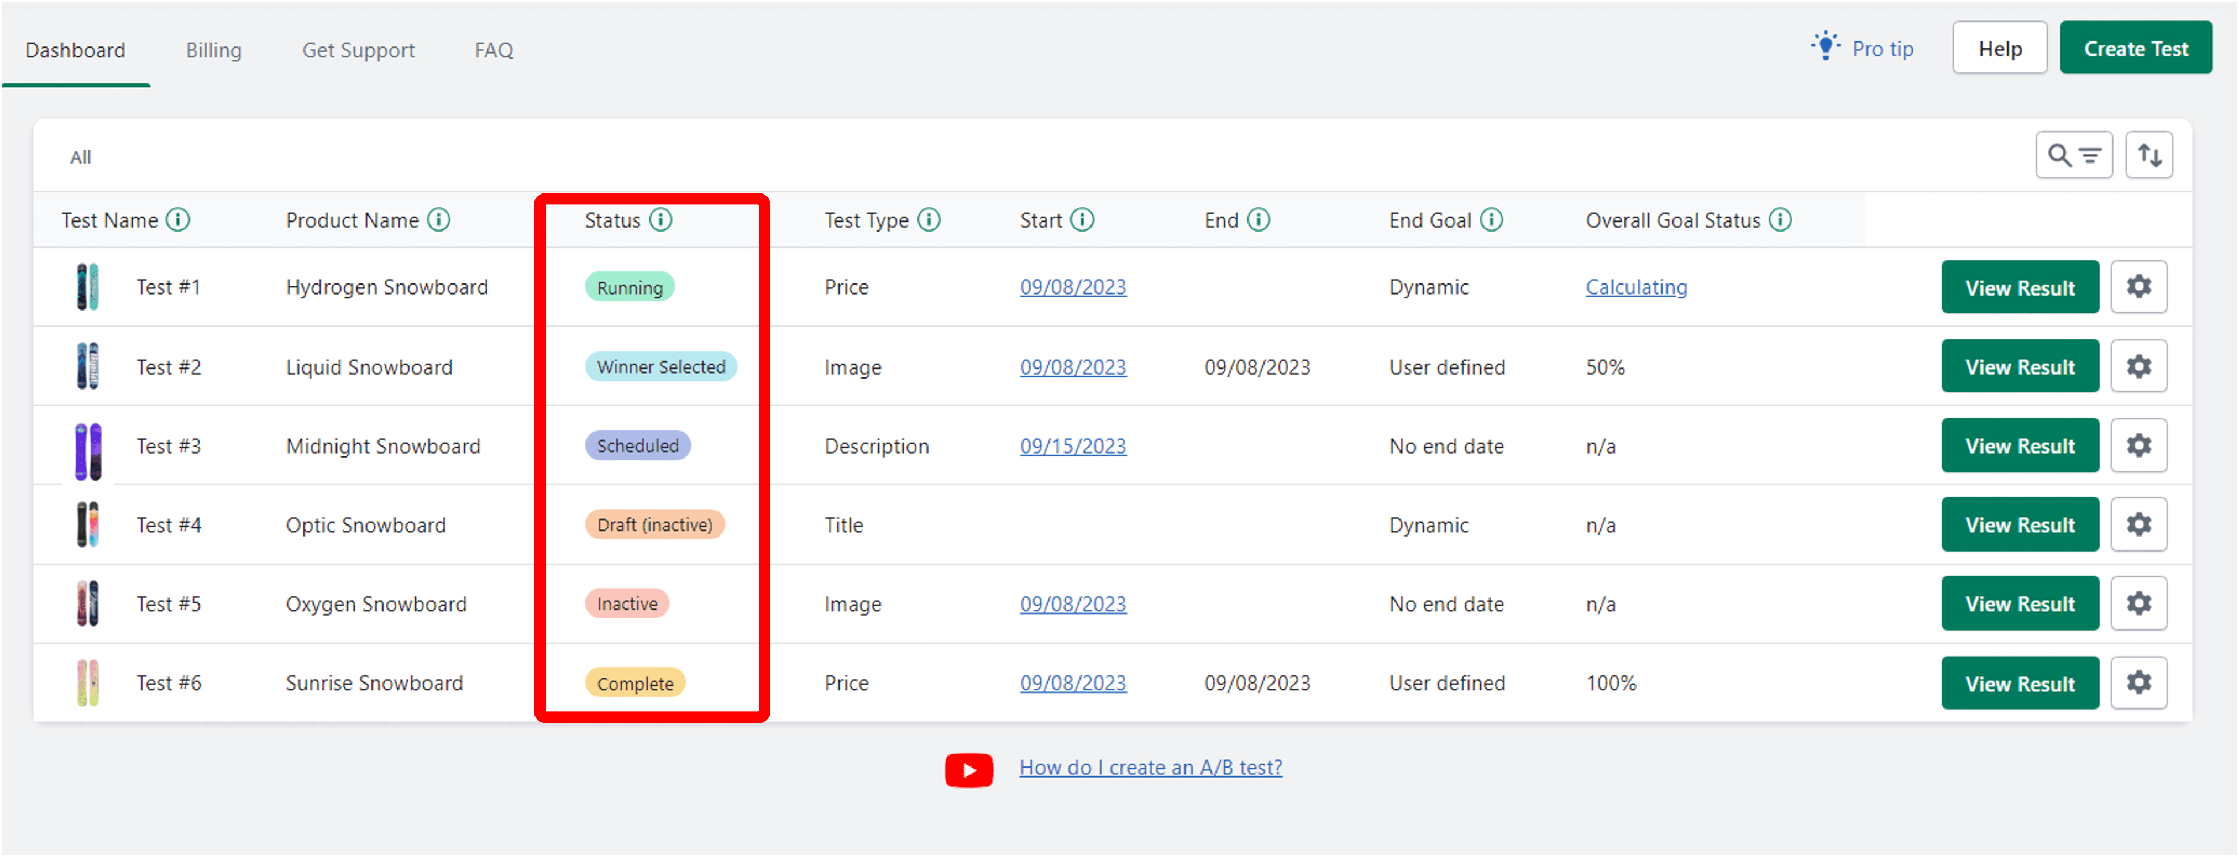The image size is (2239, 856).
Task: Click info icon next to Status header
Action: coord(660,220)
